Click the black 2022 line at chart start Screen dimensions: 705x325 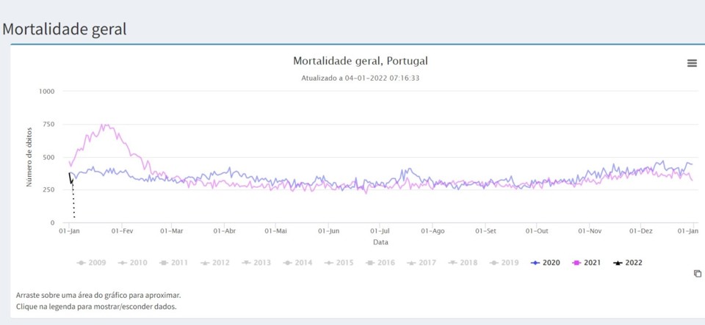71,178
